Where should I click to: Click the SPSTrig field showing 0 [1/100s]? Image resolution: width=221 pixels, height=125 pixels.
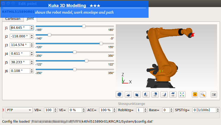(x=204, y=110)
